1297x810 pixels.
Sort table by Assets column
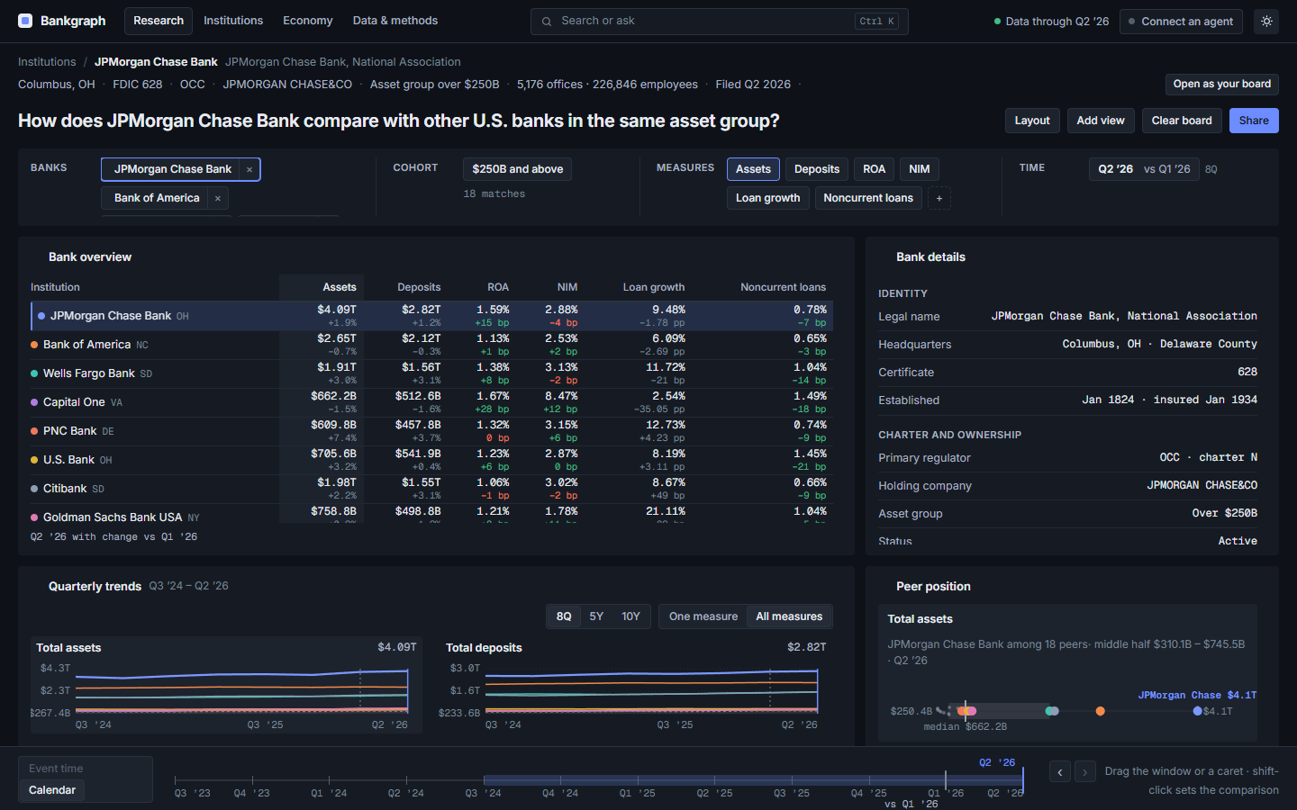coord(340,287)
